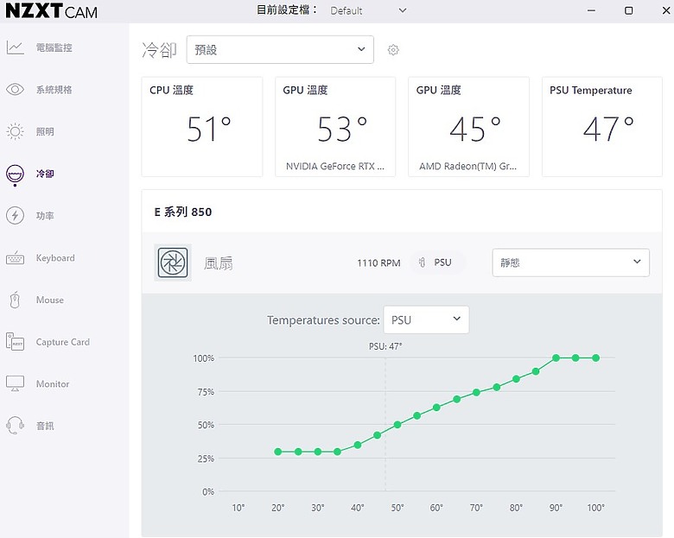The height and width of the screenshot is (538, 674).
Task: Switch to the 照明 section
Action: [x=45, y=131]
